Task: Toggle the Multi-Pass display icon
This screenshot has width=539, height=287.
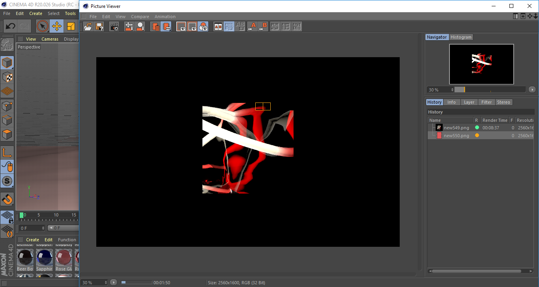Action: [203, 27]
